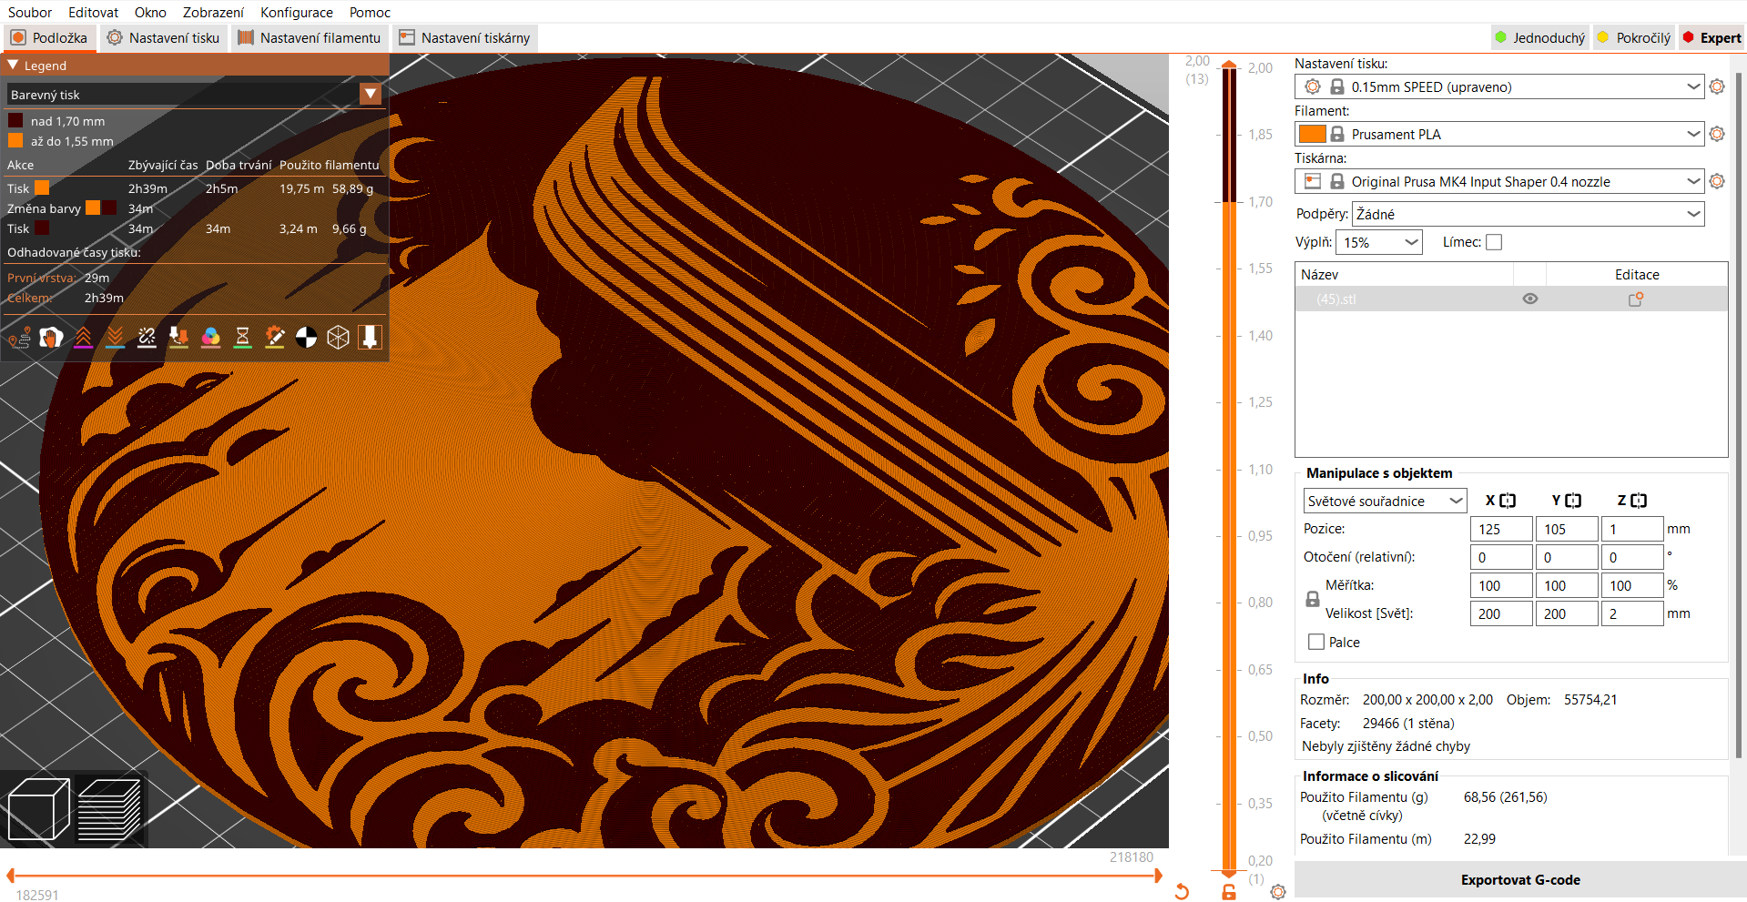Image resolution: width=1747 pixels, height=902 pixels.
Task: Open vertical slider settings cog icon
Action: (1278, 892)
